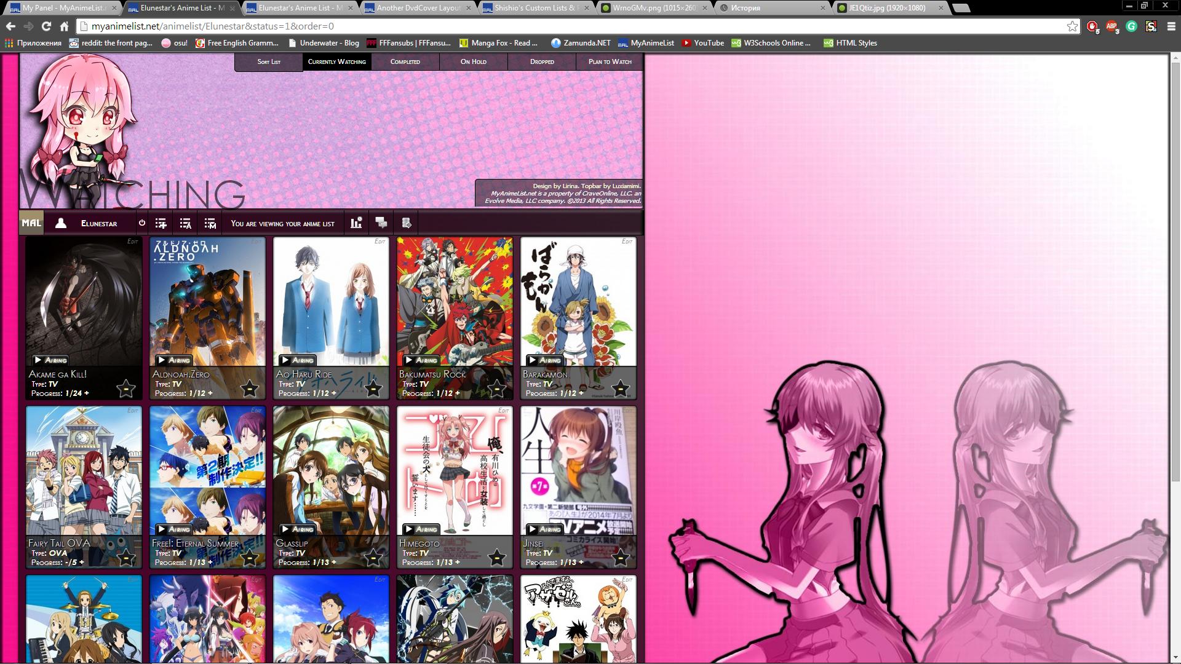Open the manga list icon

(210, 223)
